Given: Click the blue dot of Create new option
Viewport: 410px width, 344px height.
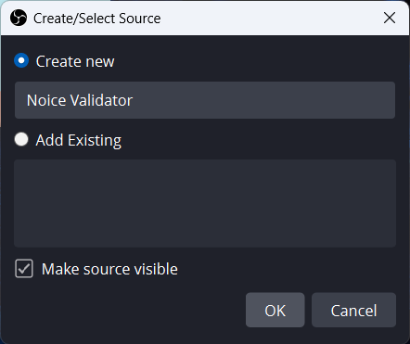Looking at the screenshot, I should [21, 60].
